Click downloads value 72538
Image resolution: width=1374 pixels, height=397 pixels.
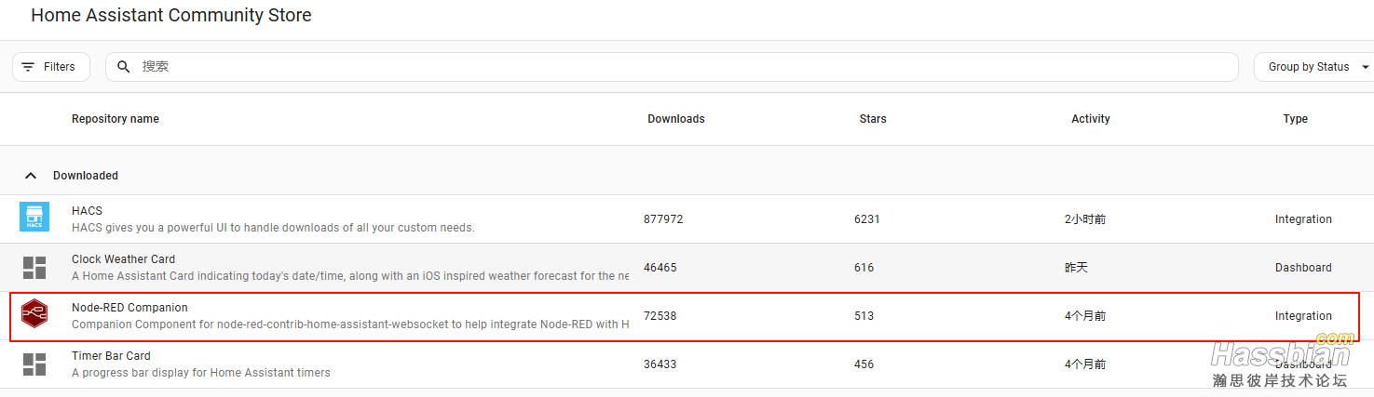tap(660, 316)
